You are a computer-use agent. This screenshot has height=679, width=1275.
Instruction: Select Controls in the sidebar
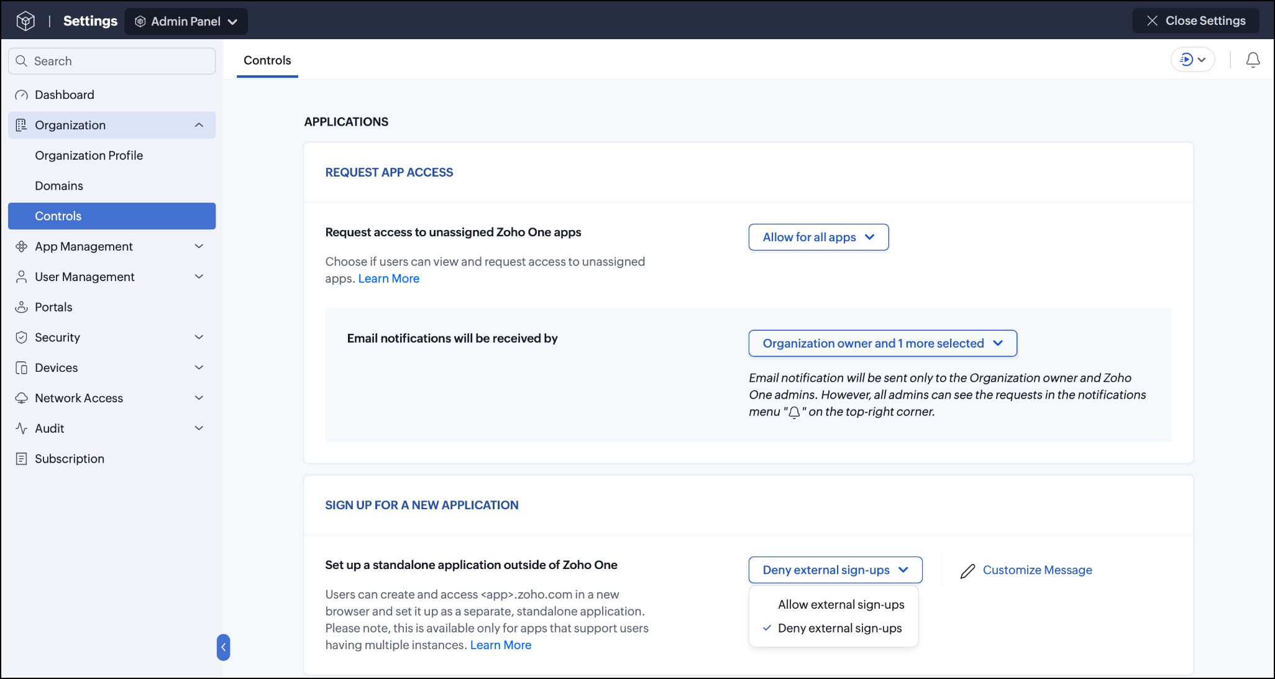click(x=112, y=216)
